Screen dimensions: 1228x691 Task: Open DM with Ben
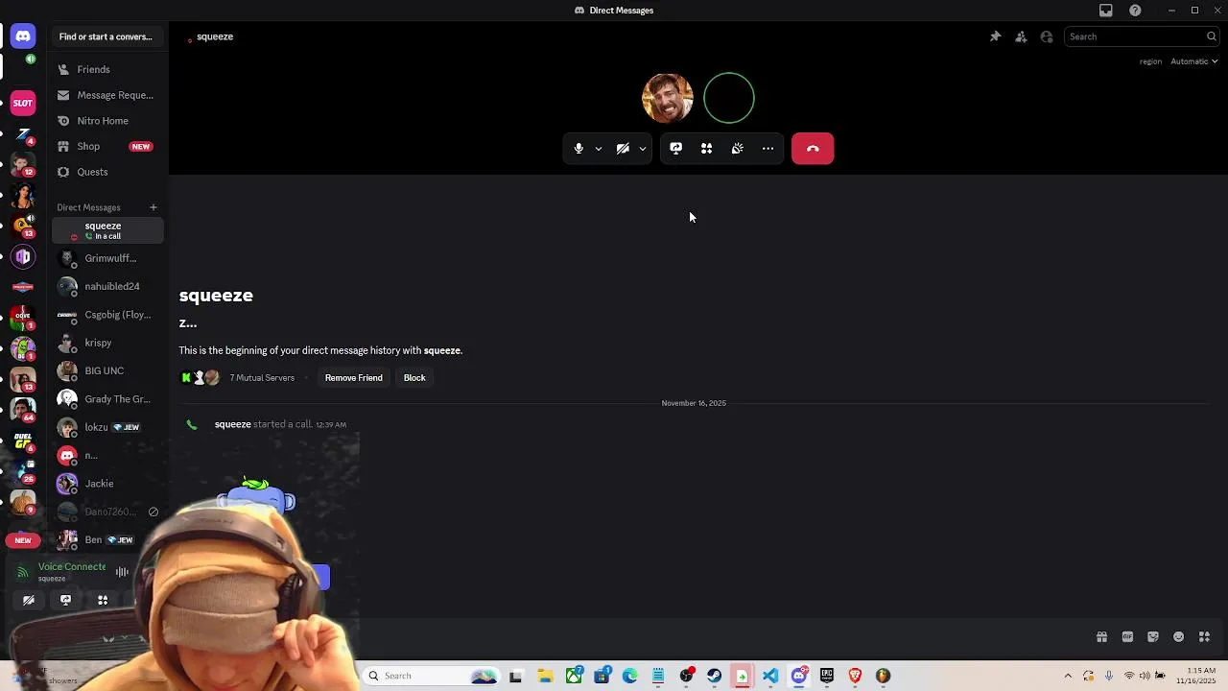(x=107, y=539)
